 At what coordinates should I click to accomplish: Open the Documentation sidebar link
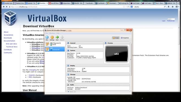(x=9, y=41)
